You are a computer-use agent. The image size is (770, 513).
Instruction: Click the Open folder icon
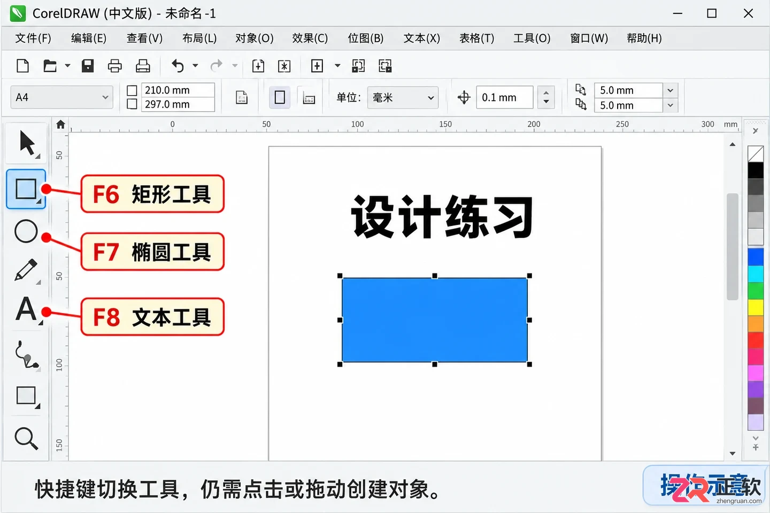click(x=50, y=66)
